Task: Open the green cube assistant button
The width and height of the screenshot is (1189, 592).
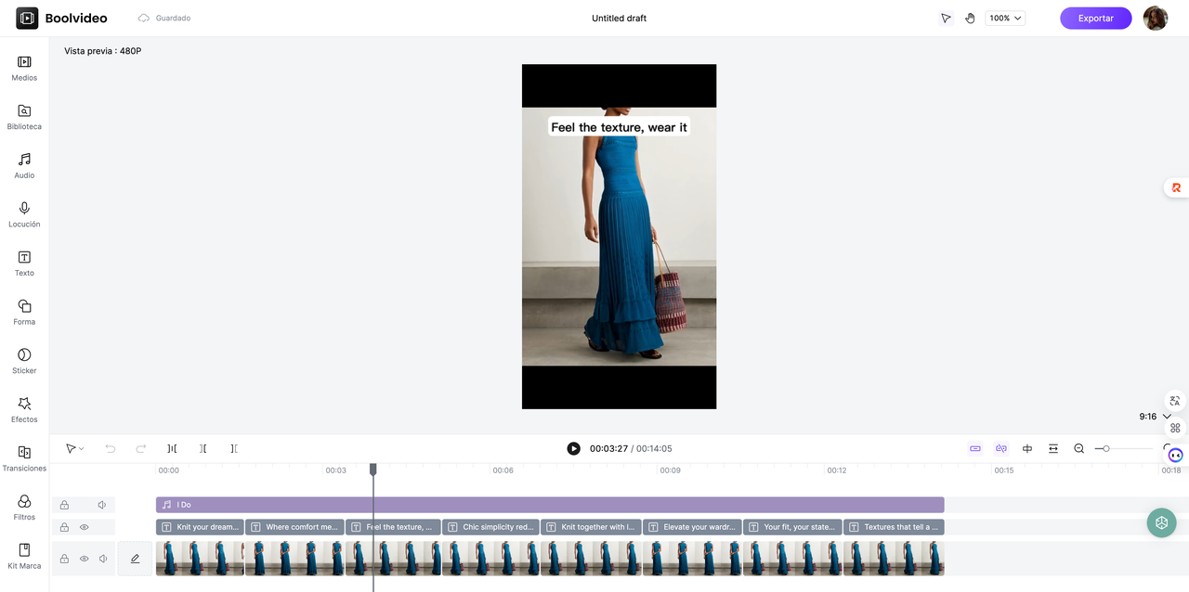Action: tap(1161, 522)
